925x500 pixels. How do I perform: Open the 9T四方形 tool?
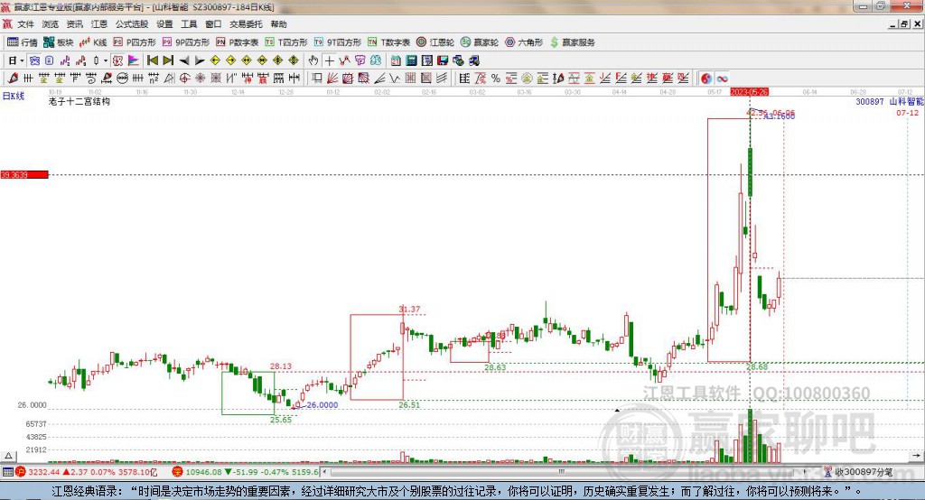pyautogui.click(x=338, y=42)
